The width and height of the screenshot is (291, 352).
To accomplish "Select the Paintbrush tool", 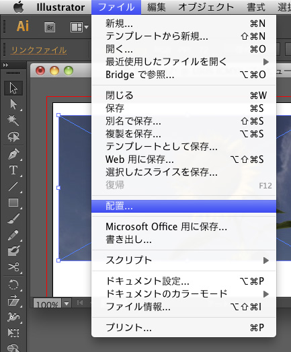I will click(13, 219).
